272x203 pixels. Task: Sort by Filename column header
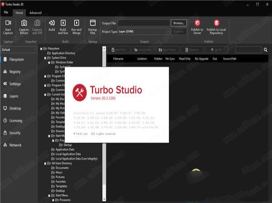point(118,59)
